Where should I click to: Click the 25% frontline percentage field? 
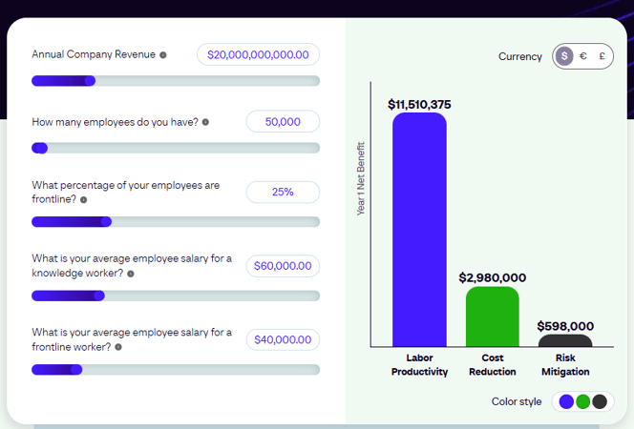(283, 192)
